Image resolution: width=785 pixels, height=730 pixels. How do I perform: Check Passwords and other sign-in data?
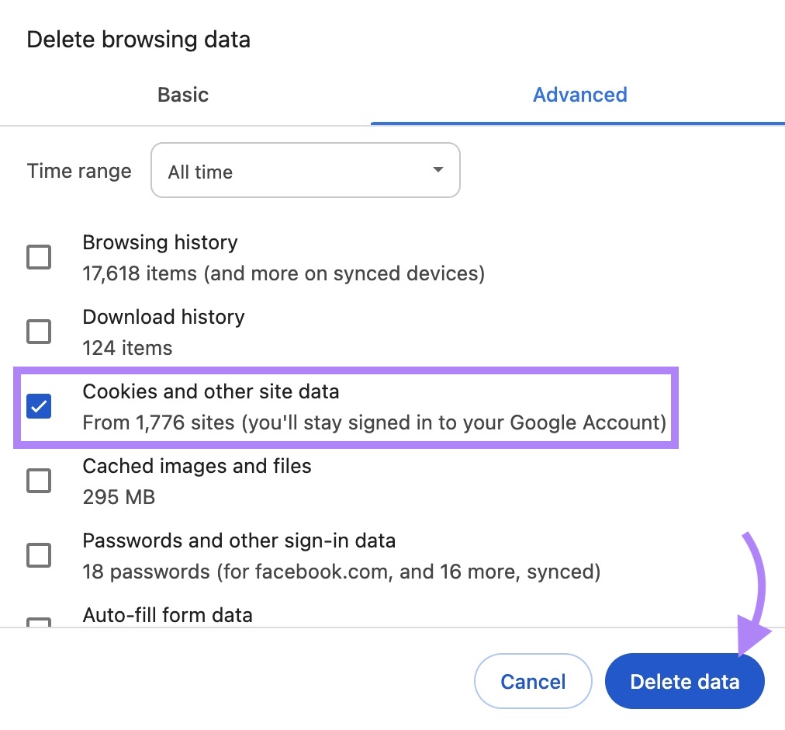click(39, 554)
